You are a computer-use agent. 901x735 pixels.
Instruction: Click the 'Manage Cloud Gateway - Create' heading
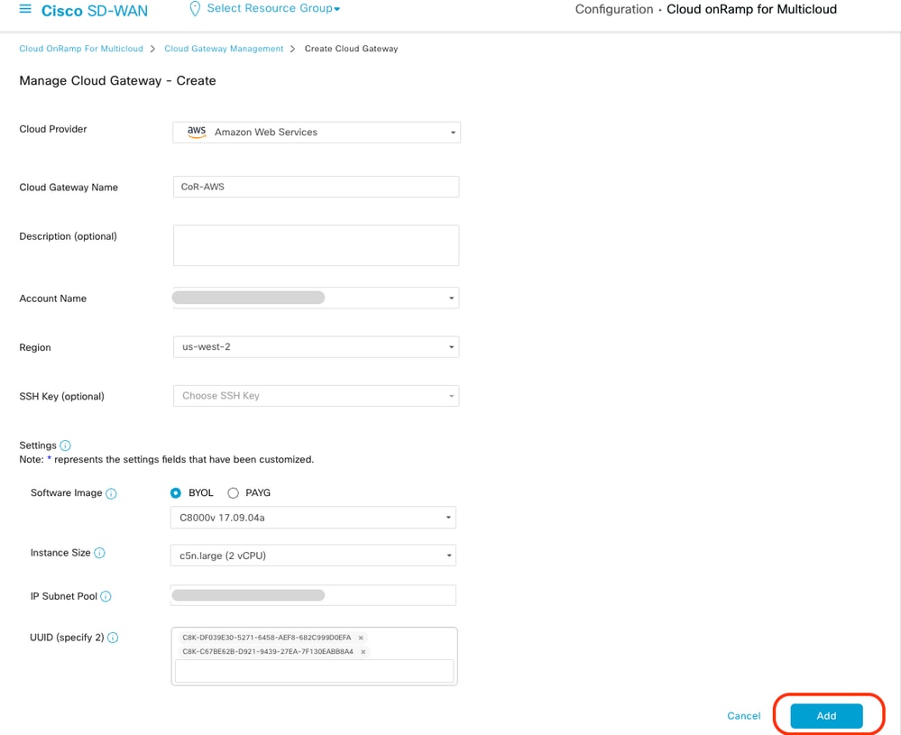[118, 81]
